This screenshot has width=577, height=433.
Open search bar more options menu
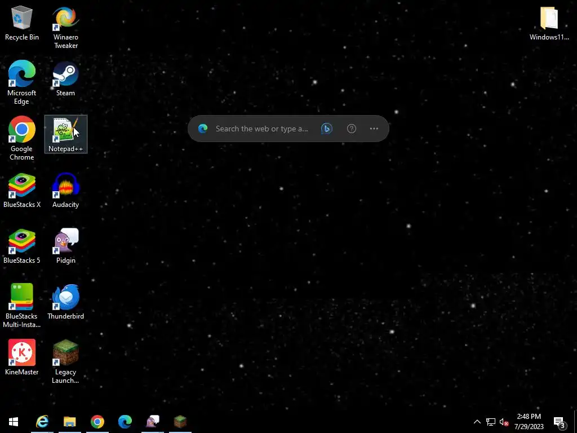pos(374,129)
